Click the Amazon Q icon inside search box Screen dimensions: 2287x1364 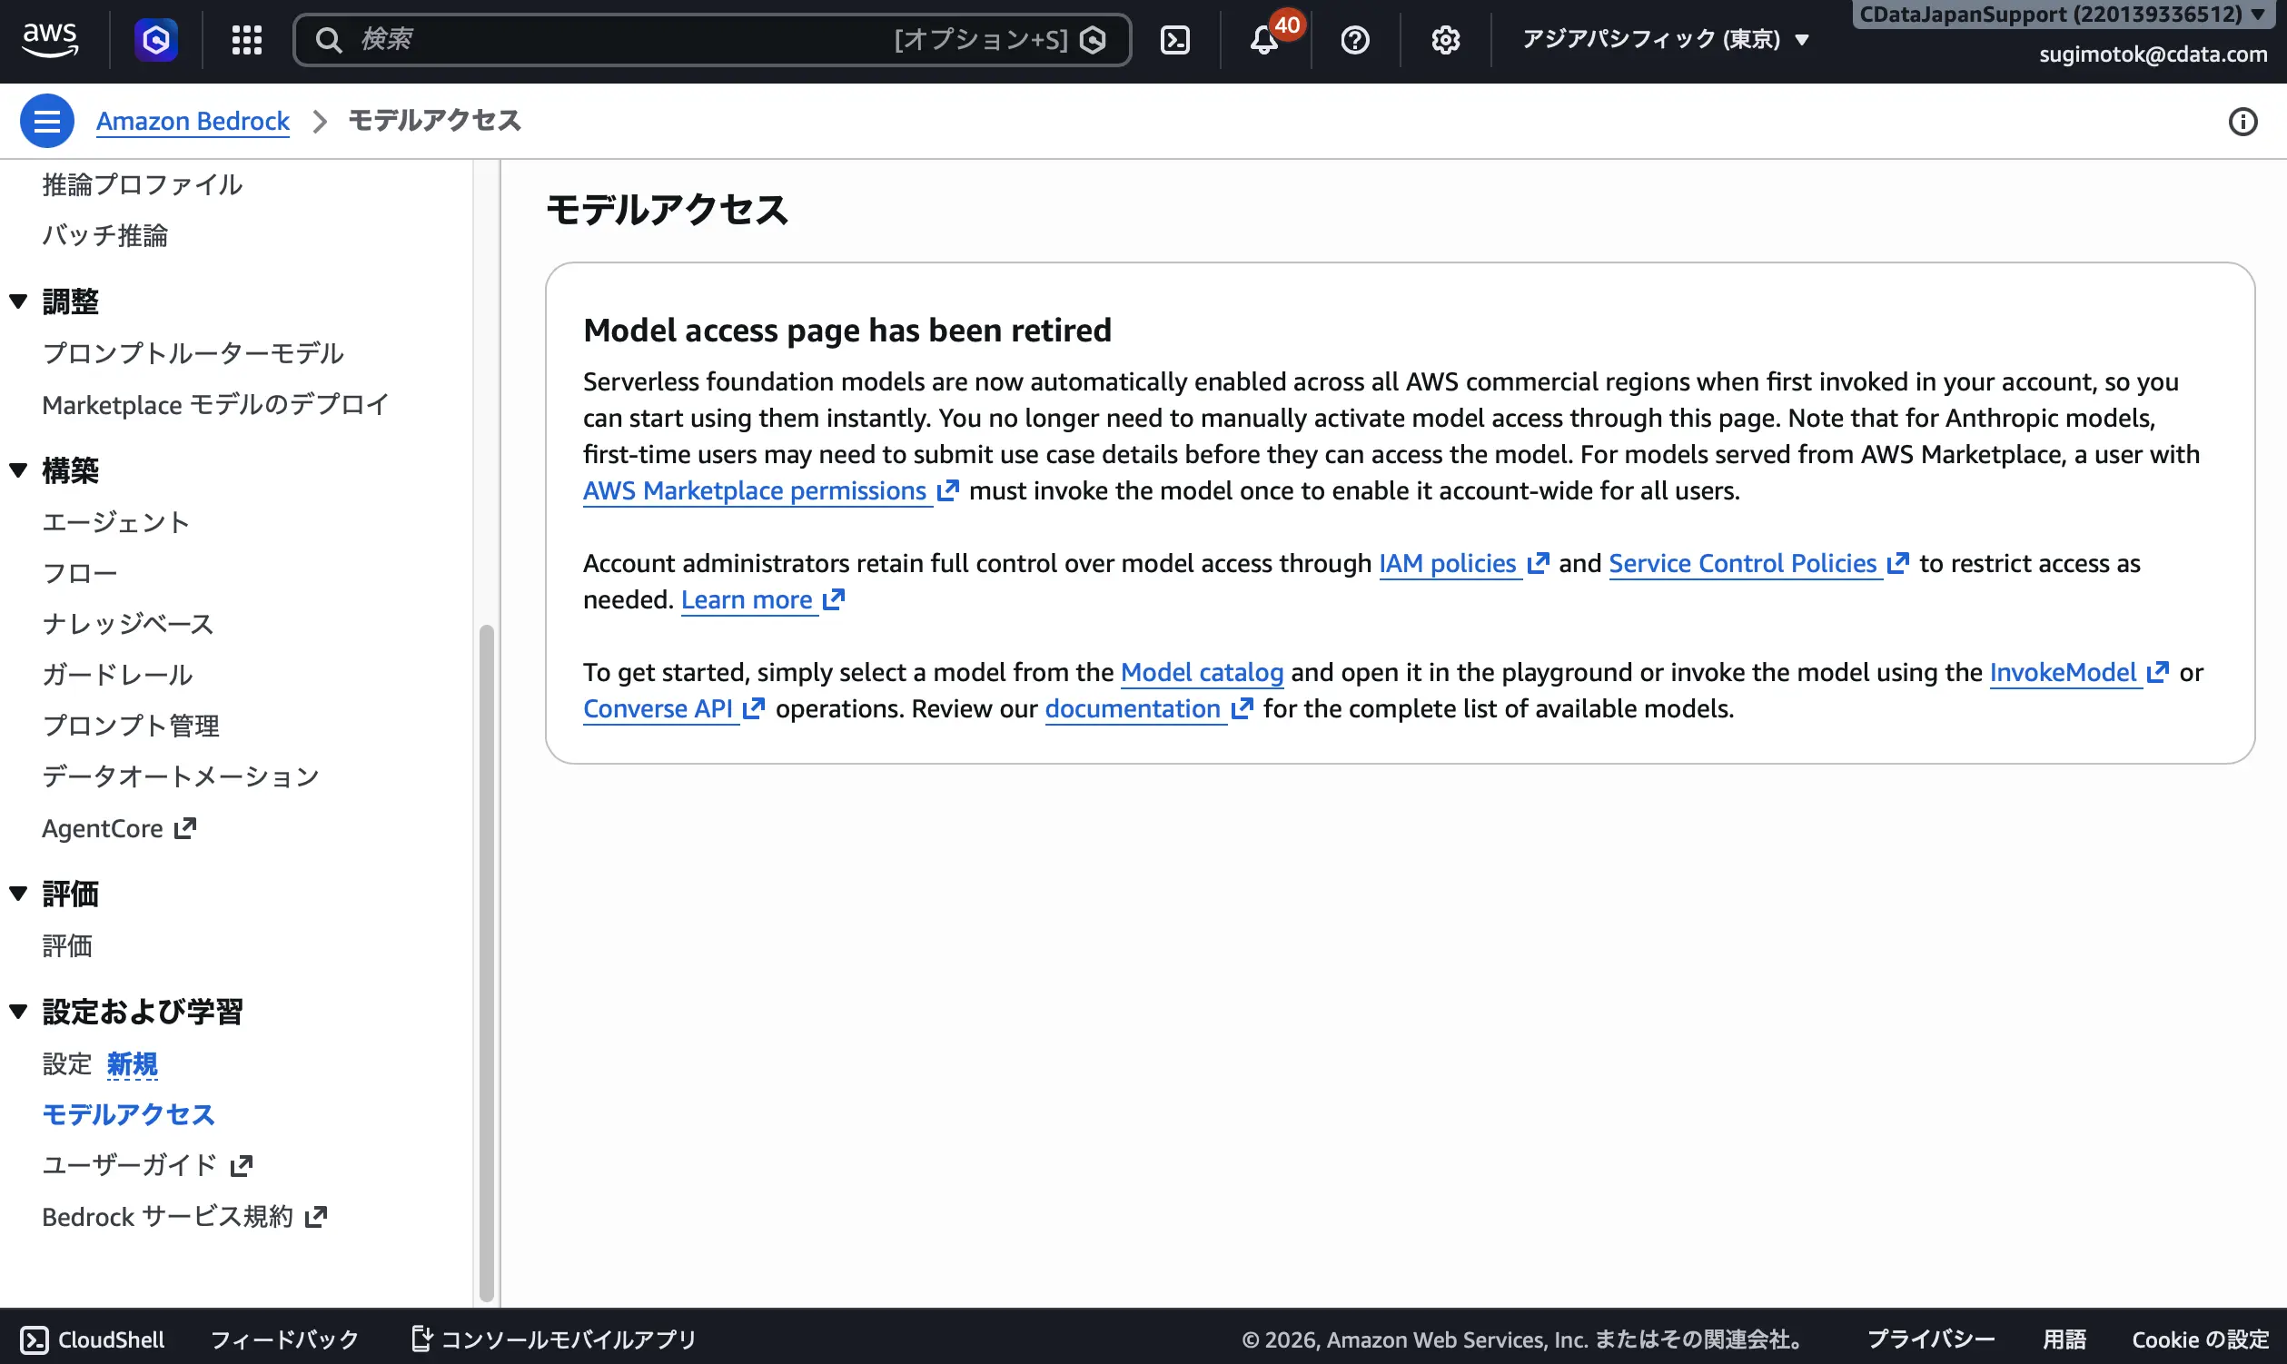(x=1092, y=40)
